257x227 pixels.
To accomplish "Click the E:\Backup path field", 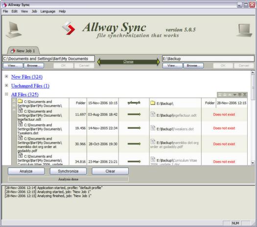I will click(x=208, y=59).
